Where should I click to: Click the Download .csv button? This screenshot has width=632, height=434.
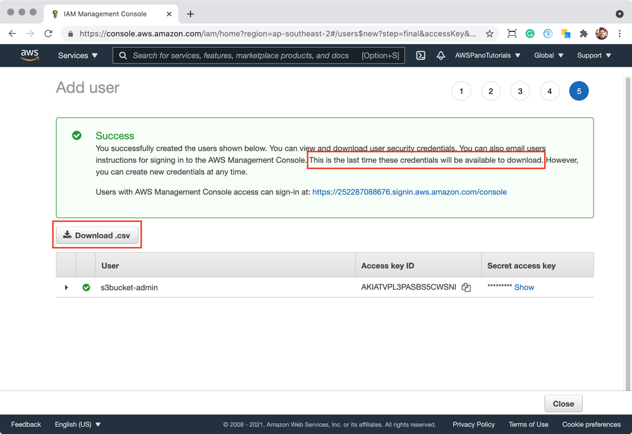97,235
